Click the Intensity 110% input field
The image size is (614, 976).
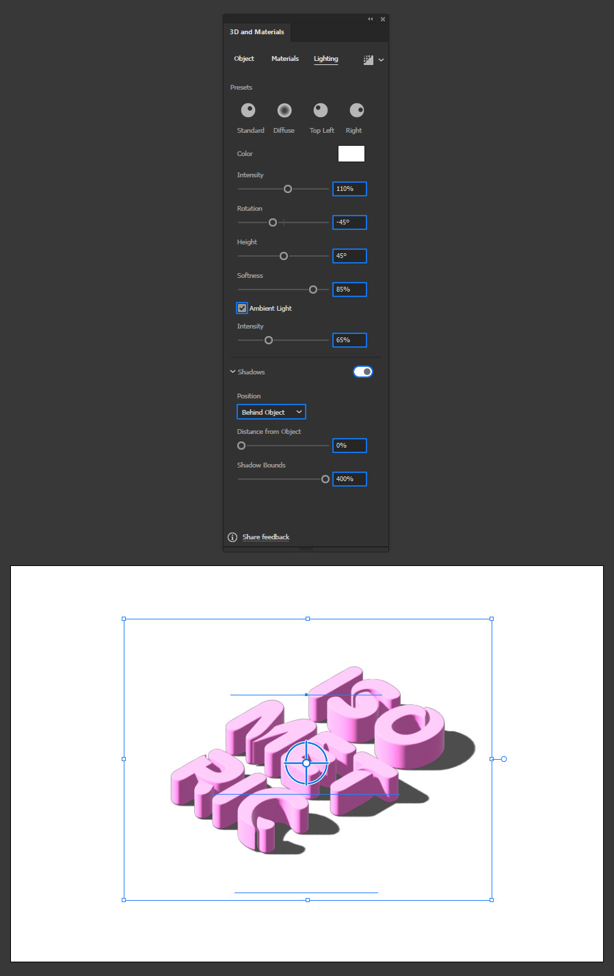(x=349, y=189)
